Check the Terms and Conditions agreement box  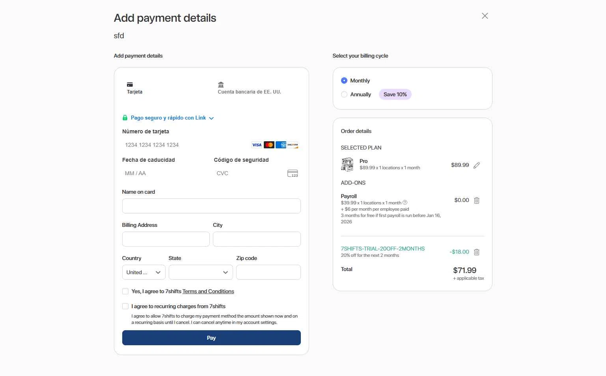(125, 291)
